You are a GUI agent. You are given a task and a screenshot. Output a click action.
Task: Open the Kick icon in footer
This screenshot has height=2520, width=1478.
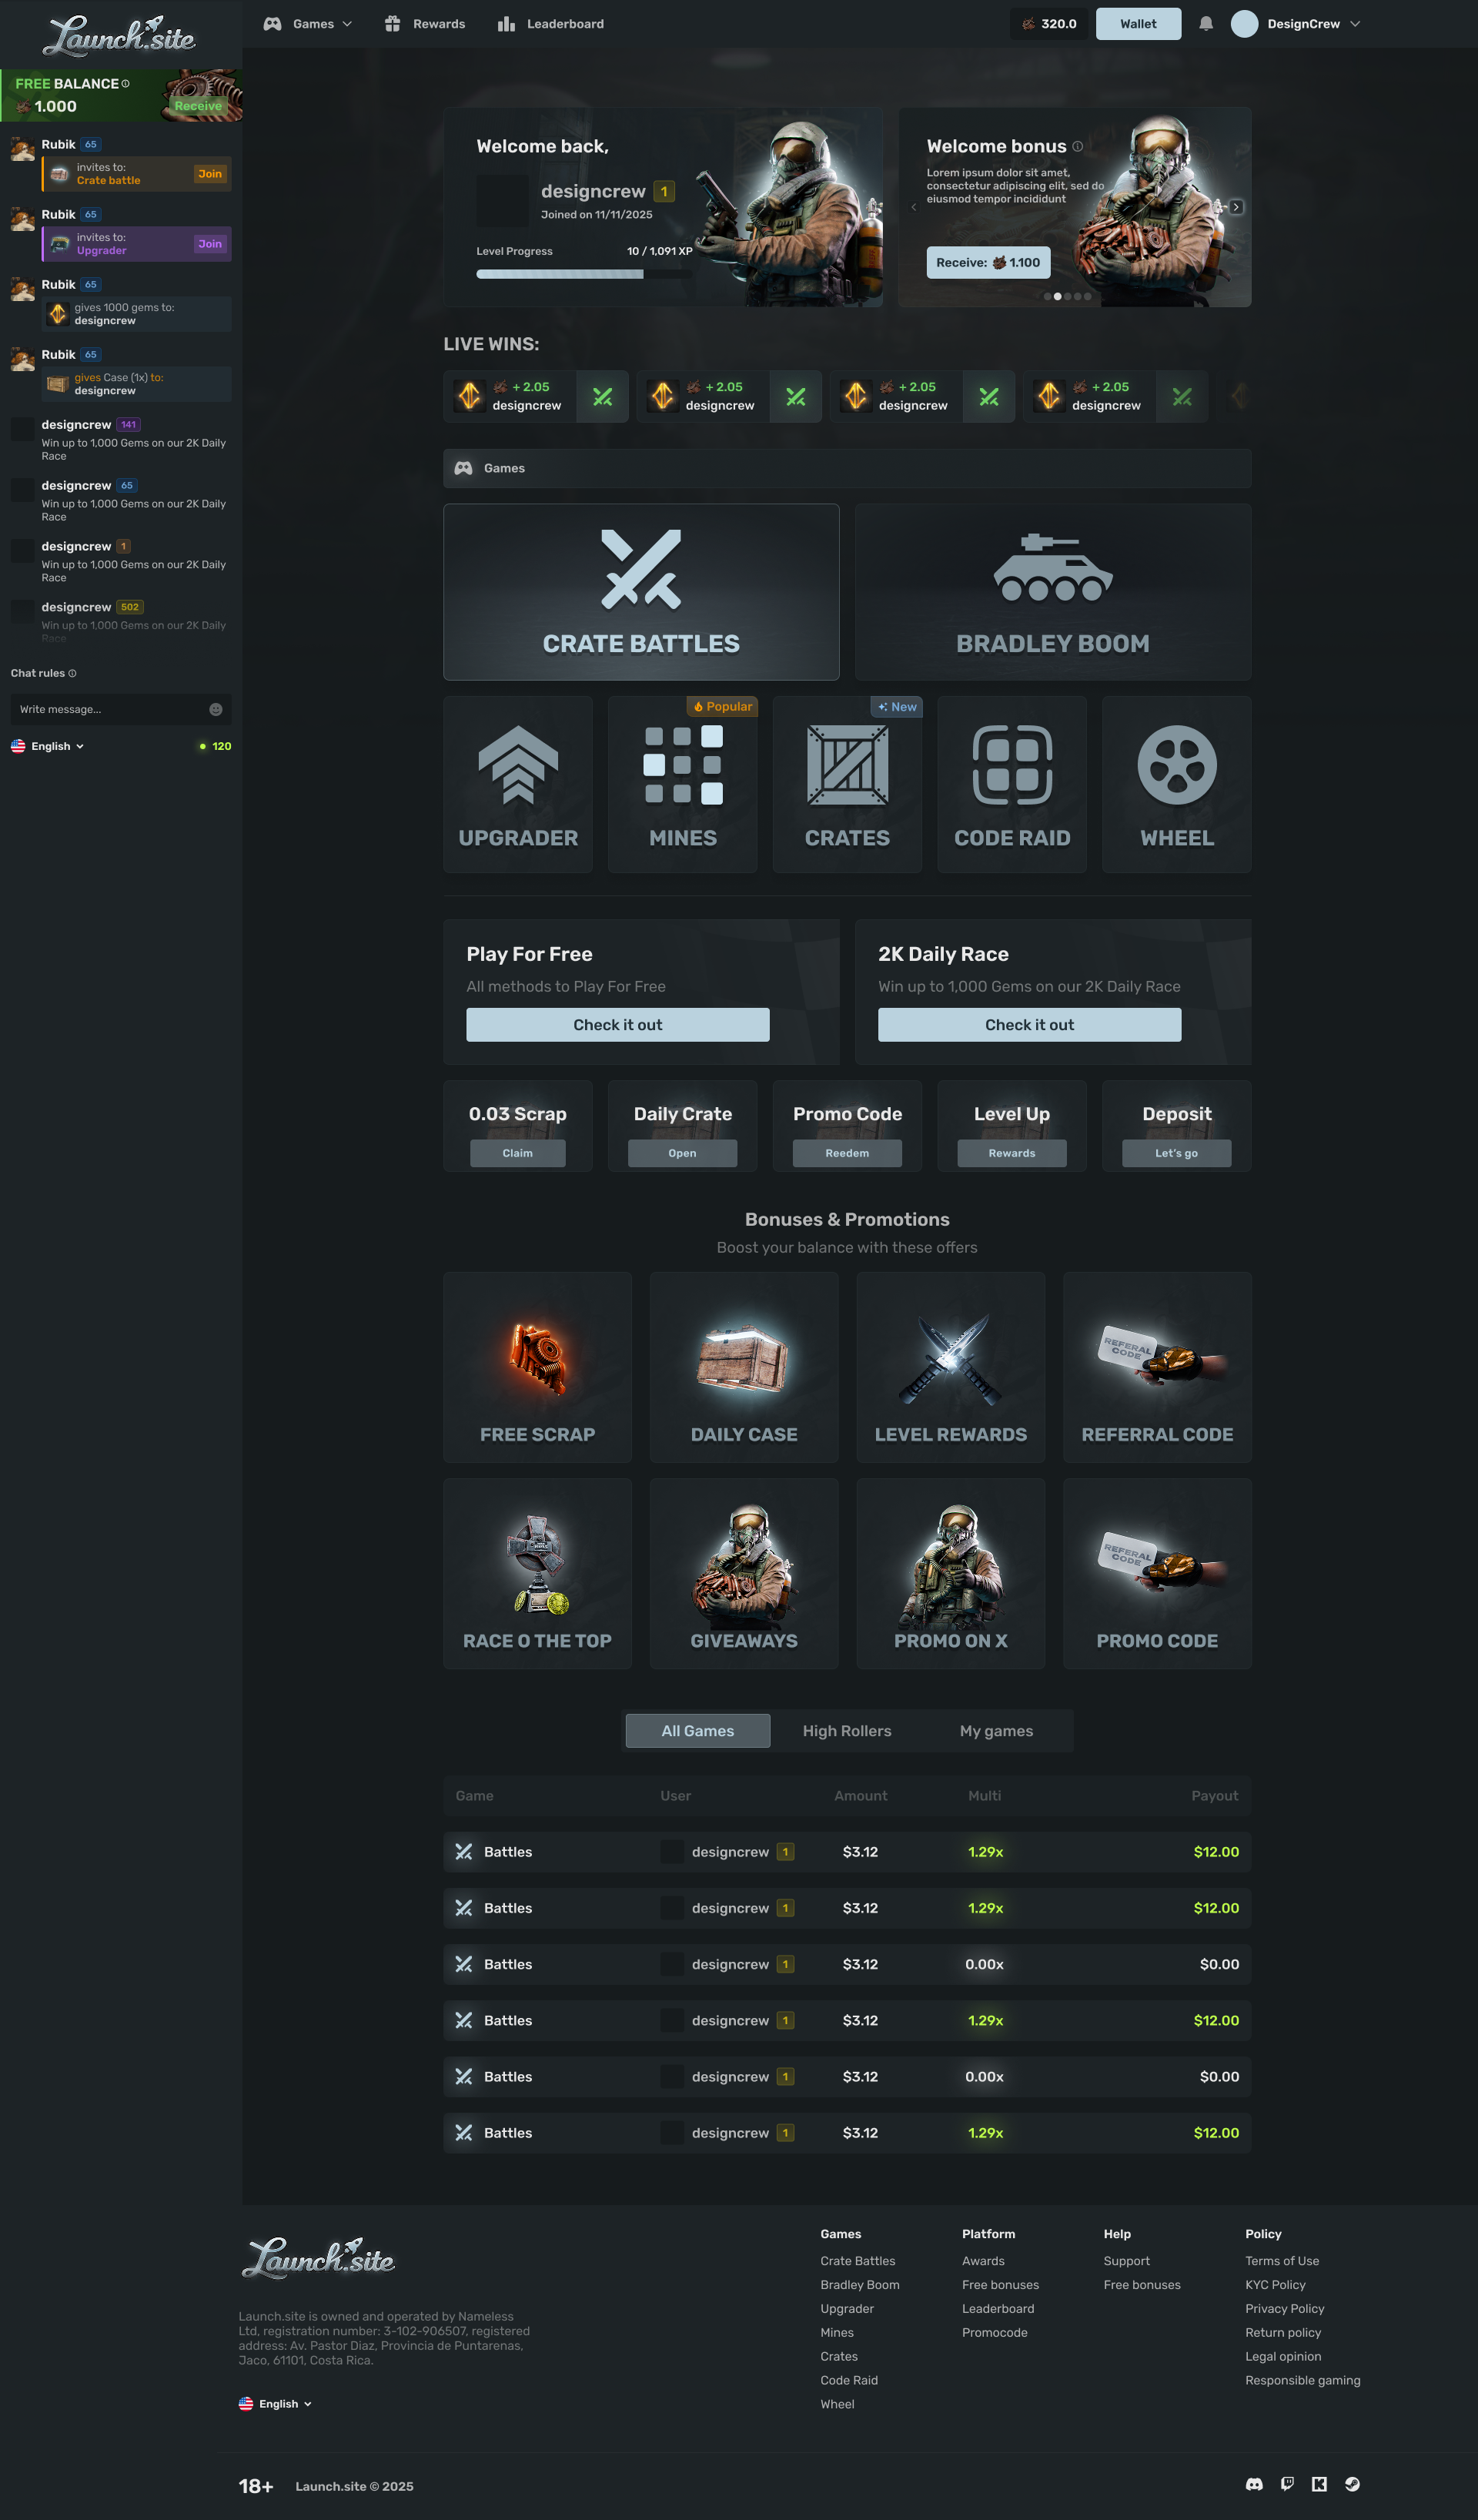click(1320, 2485)
